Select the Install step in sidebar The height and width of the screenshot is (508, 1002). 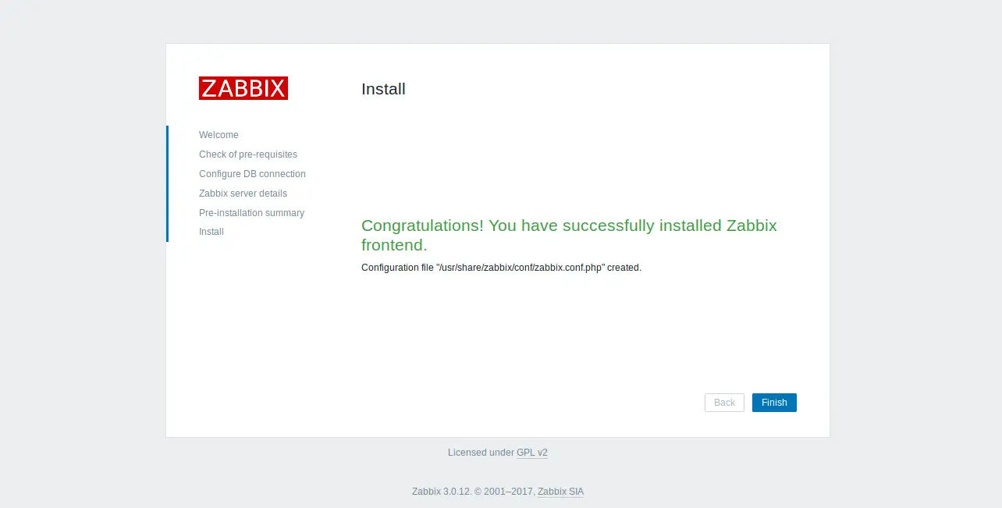[x=211, y=232]
